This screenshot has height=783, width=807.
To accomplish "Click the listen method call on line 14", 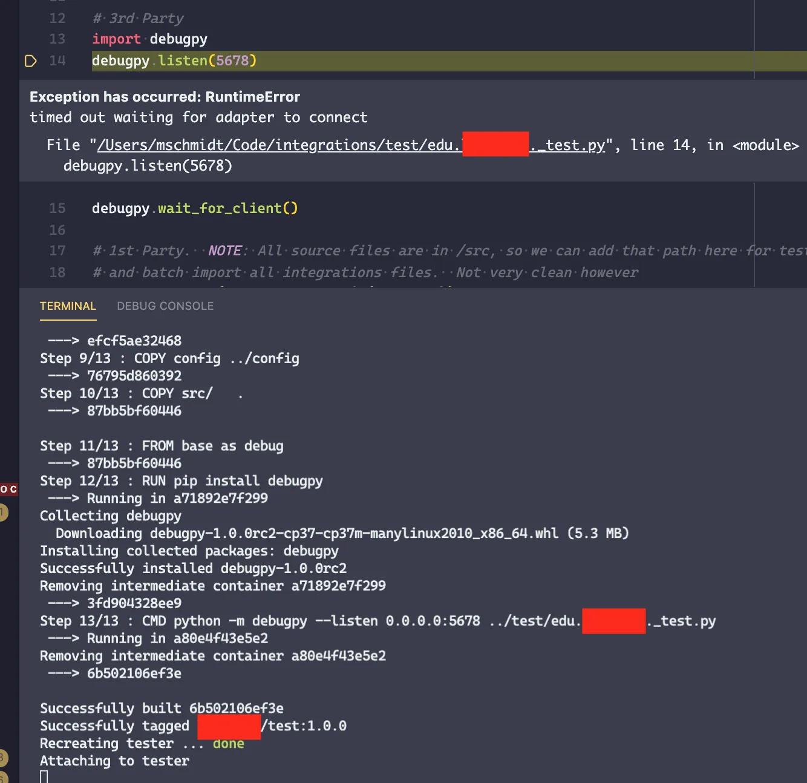I will pos(183,61).
